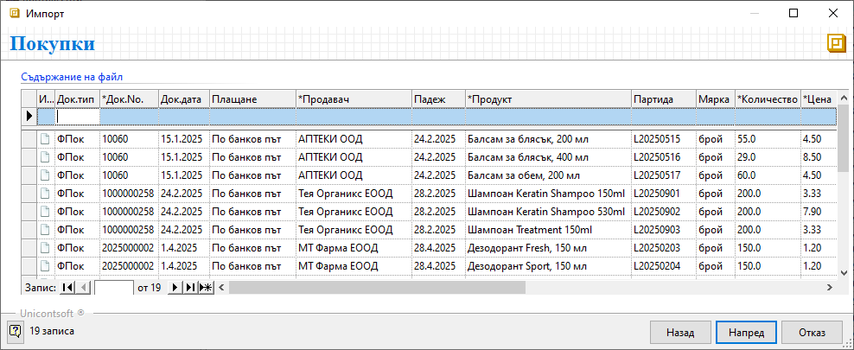
Task: Jump to last record in navigator
Action: pyautogui.click(x=189, y=287)
